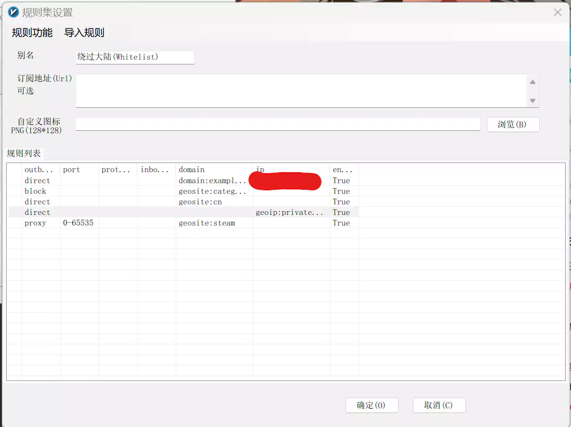Sort by the port column header
The height and width of the screenshot is (427, 571).
(x=79, y=169)
